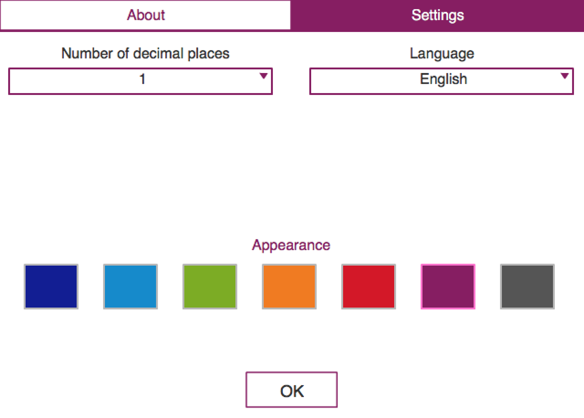
Task: Open the Language dropdown box
Action: coord(441,81)
